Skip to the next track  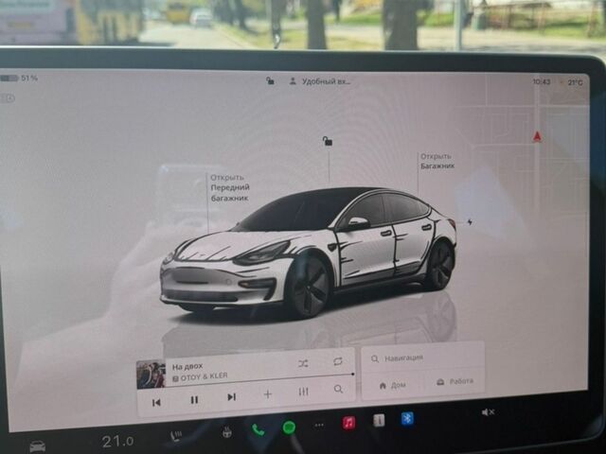(231, 397)
